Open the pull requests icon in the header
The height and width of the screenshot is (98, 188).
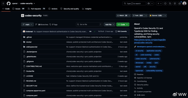pyautogui.click(x=170, y=3)
